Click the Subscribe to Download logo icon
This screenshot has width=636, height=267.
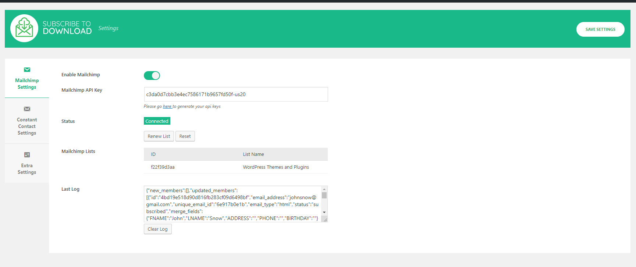(24, 28)
